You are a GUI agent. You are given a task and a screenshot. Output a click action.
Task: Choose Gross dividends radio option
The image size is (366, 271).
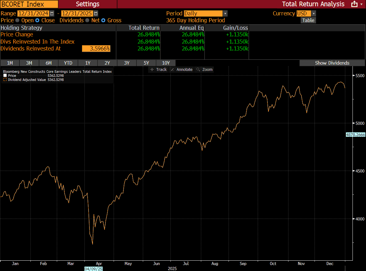click(103, 20)
